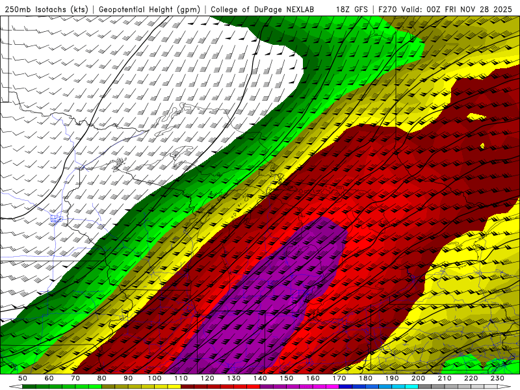Click the 210 value on the color scale
Screen dimensions: 520x390
point(445,378)
